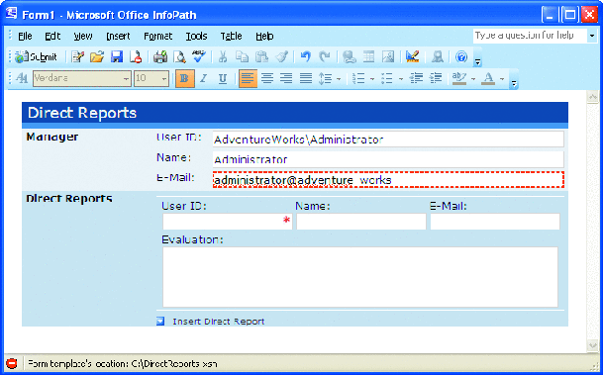This screenshot has width=603, height=375.
Task: Click the Insert Hyperlink icon
Action: click(350, 57)
